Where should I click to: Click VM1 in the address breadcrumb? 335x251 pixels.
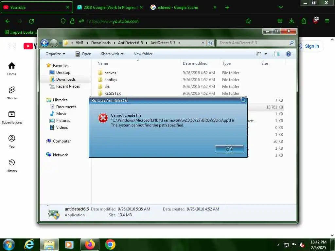point(79,43)
